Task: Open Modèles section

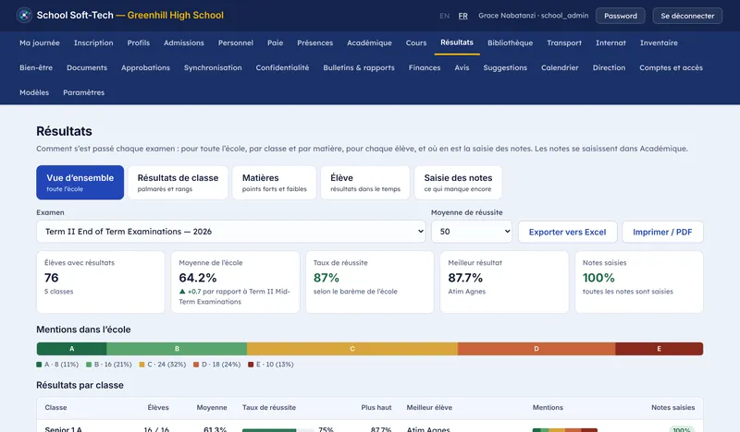Action: coord(34,93)
